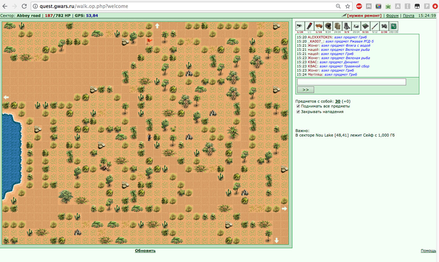Select the helmet inventory slot 8/24

tap(328, 26)
